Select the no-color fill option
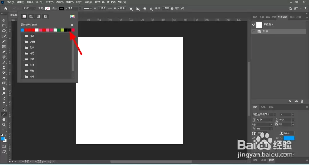The image size is (309, 165). point(24,16)
